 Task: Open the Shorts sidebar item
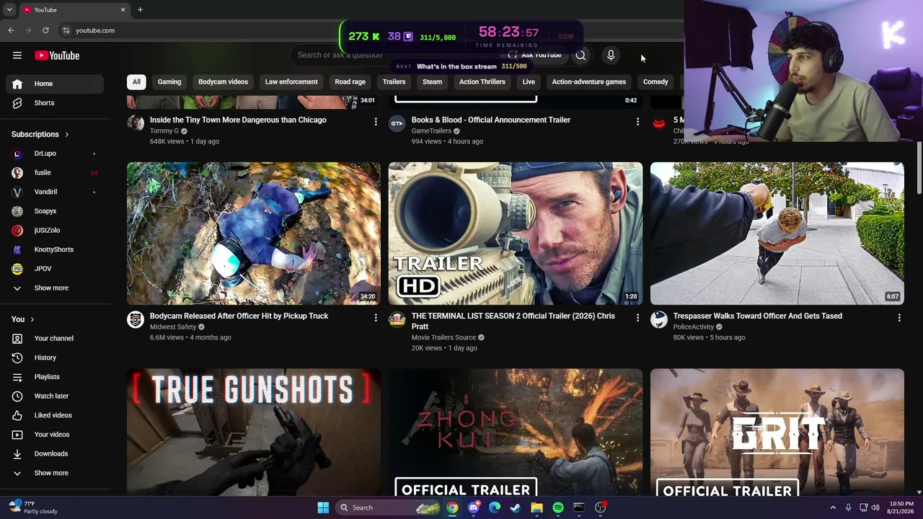coord(55,103)
